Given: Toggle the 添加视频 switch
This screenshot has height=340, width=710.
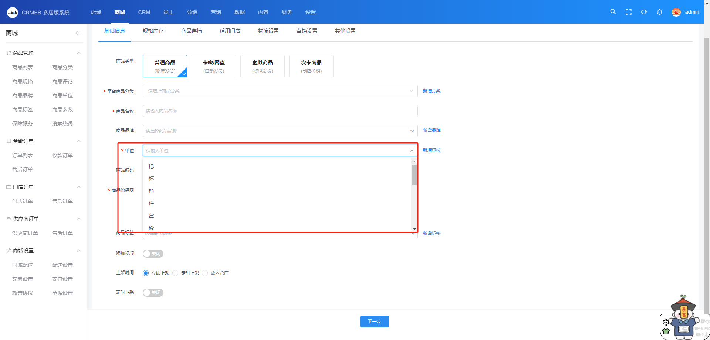Looking at the screenshot, I should pyautogui.click(x=153, y=254).
